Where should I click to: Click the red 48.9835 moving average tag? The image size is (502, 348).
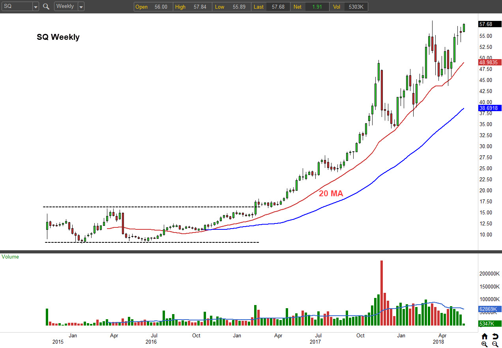(x=489, y=62)
